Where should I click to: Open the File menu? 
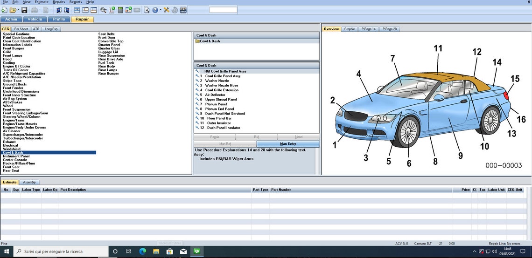(5, 2)
